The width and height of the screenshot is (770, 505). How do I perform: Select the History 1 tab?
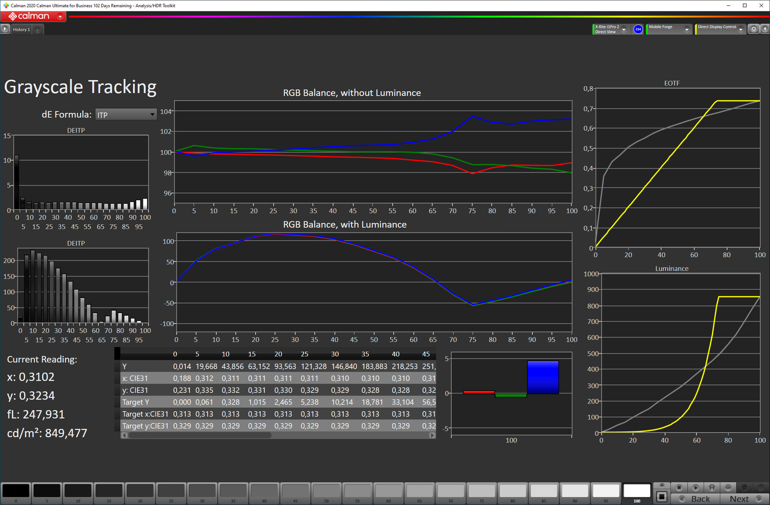[x=21, y=29]
